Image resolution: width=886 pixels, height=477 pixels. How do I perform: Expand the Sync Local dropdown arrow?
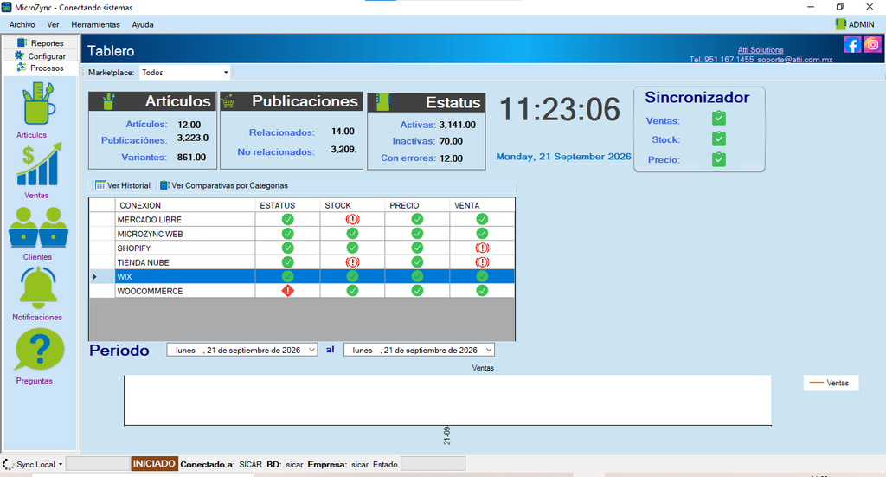[61, 465]
